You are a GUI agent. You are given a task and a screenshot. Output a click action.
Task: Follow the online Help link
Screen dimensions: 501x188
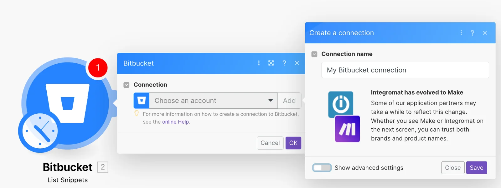click(175, 122)
